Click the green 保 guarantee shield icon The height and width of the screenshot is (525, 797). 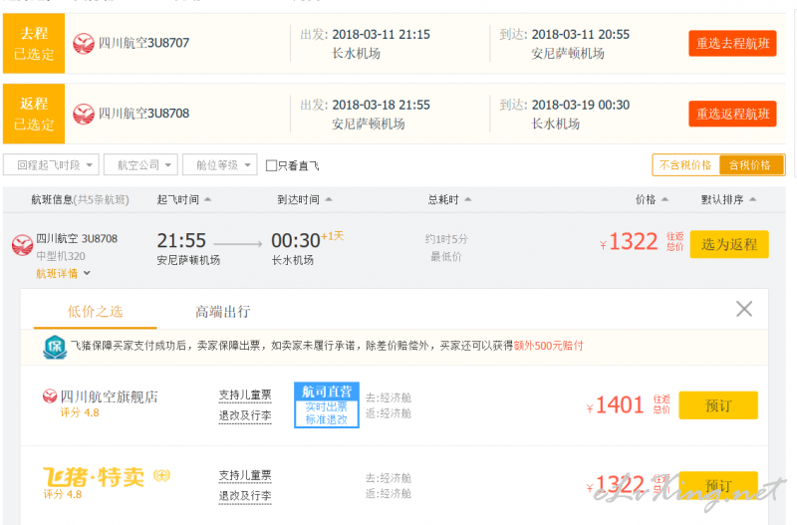pos(55,347)
